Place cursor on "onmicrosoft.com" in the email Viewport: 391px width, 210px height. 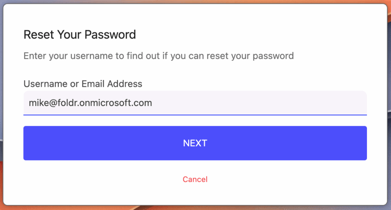click(x=123, y=103)
